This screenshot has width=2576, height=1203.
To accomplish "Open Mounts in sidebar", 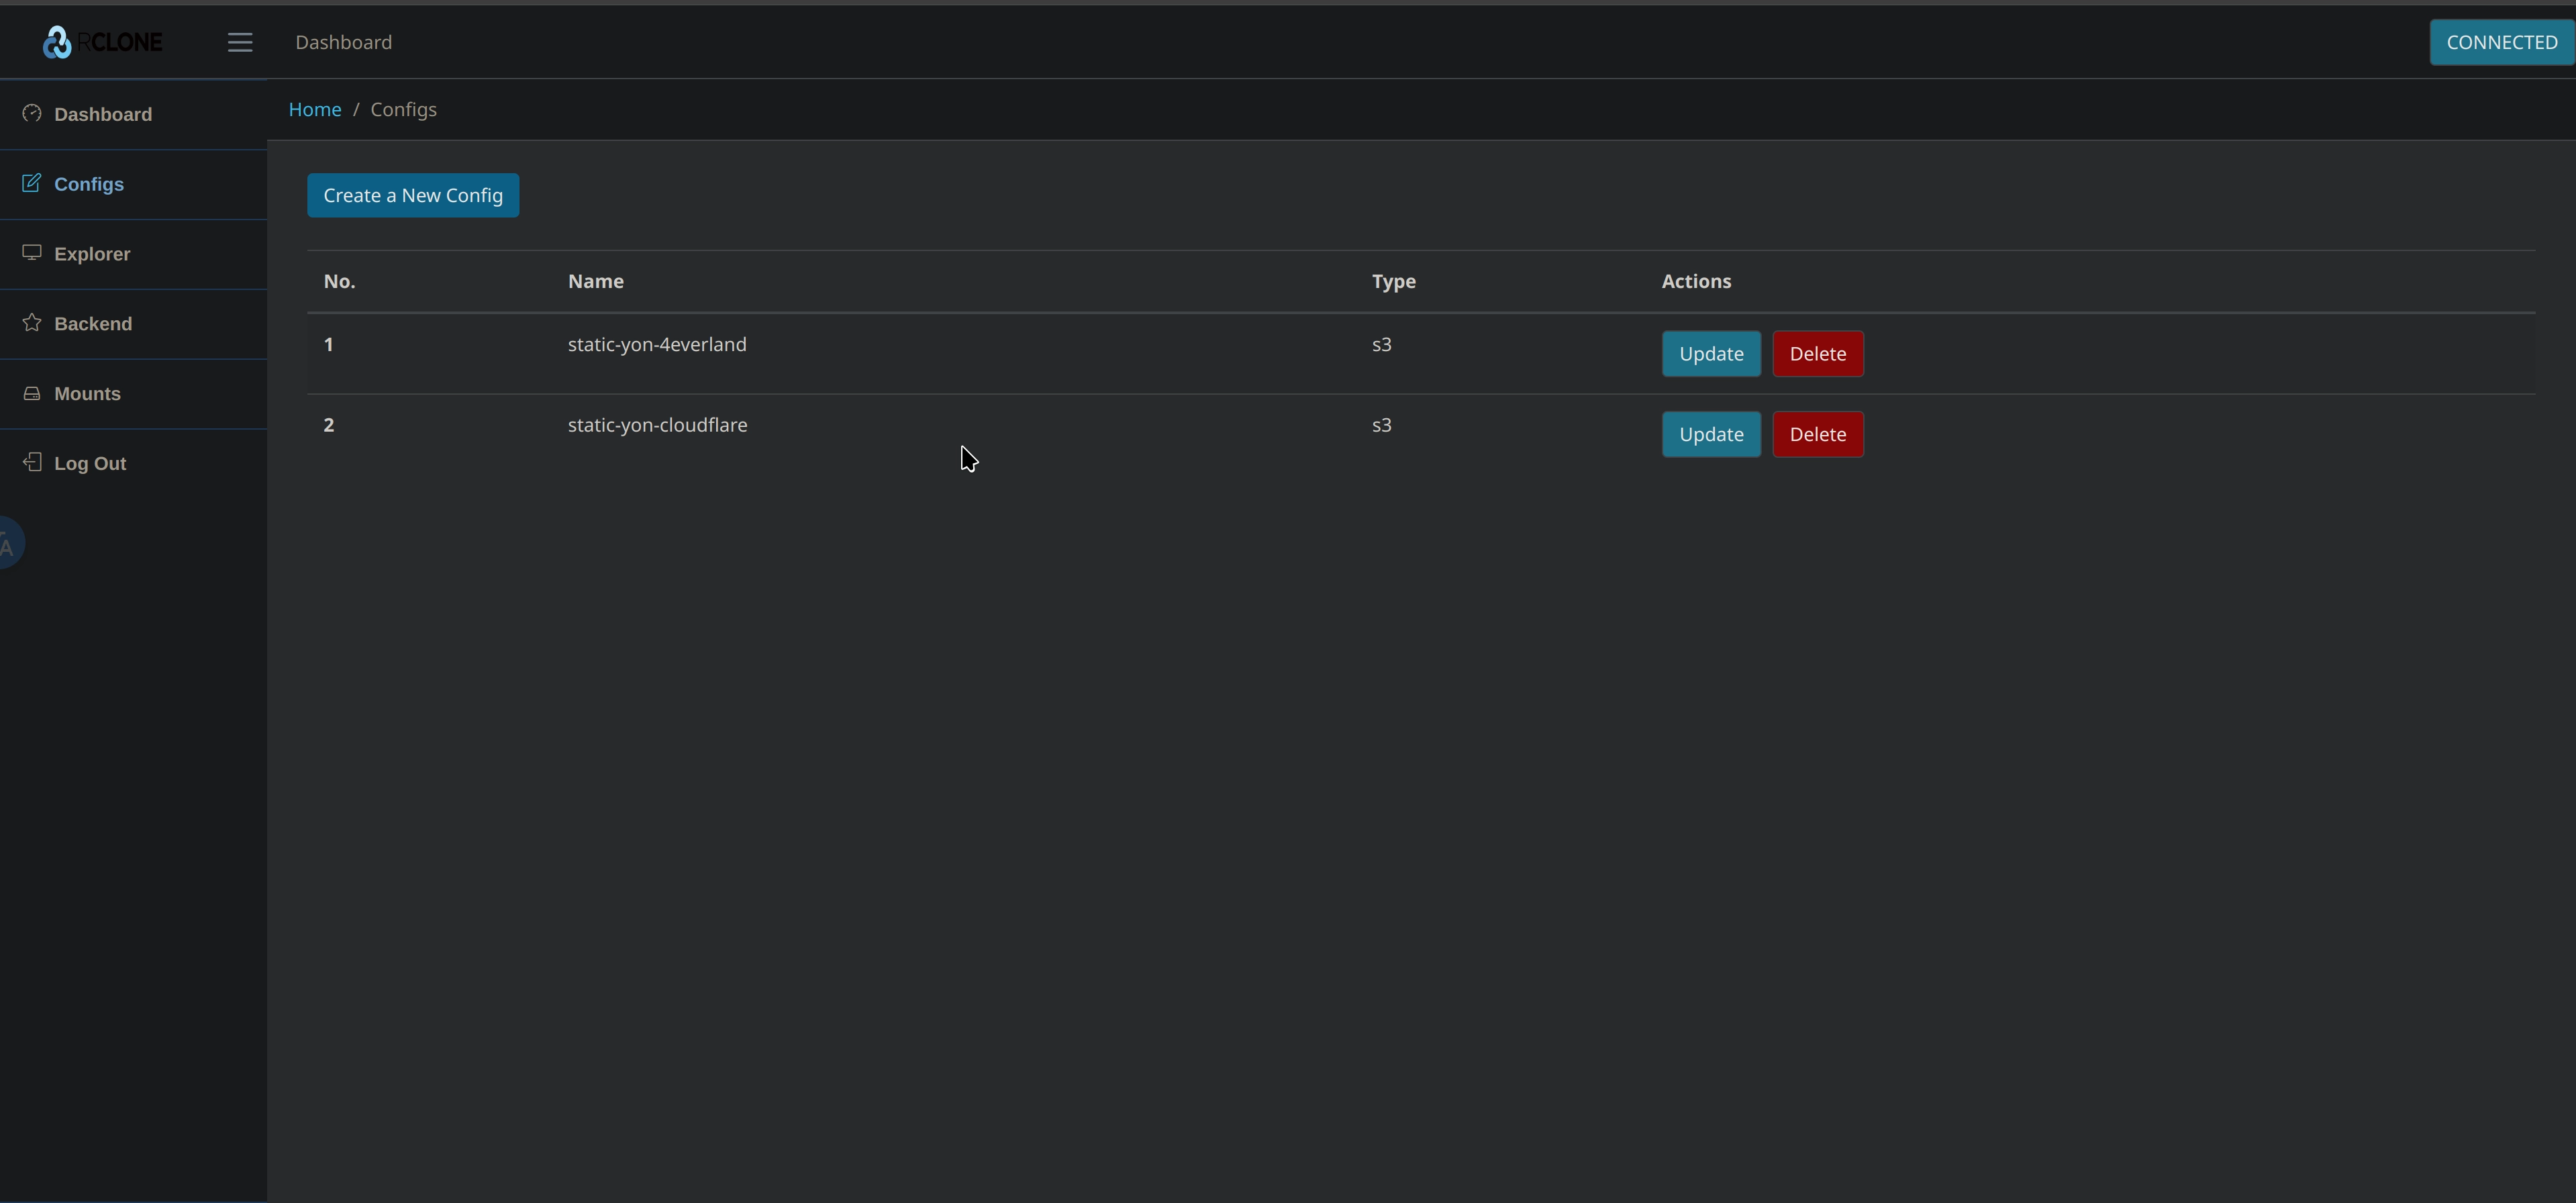I will [133, 394].
